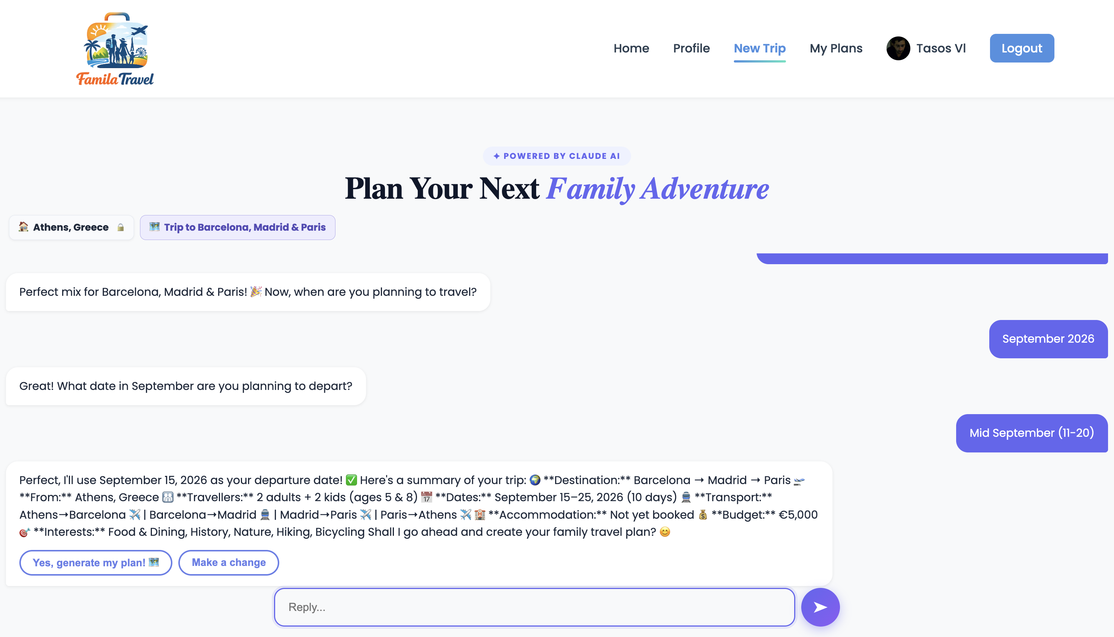The image size is (1114, 637).
Task: Select the New Trip tab
Action: click(760, 48)
